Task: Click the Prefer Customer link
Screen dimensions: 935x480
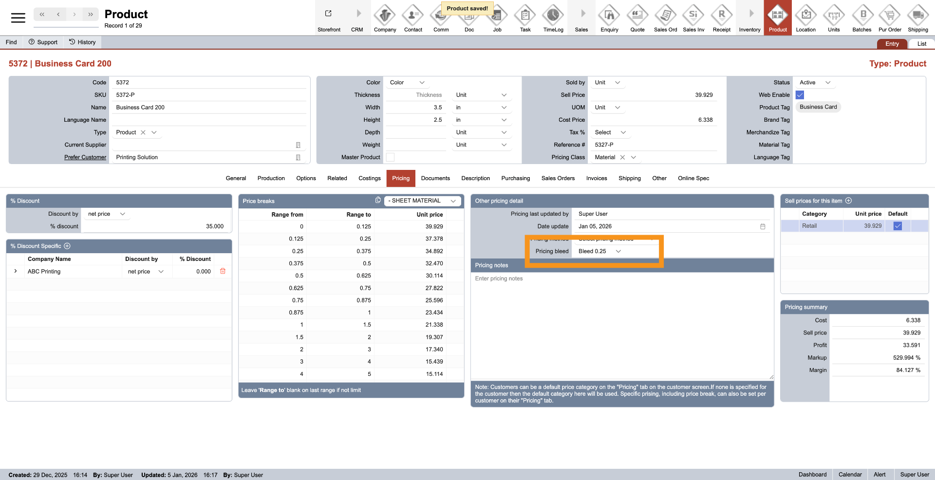Action: click(x=85, y=157)
